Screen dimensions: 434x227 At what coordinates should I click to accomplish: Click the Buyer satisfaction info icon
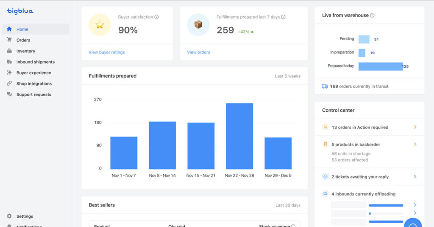[156, 17]
